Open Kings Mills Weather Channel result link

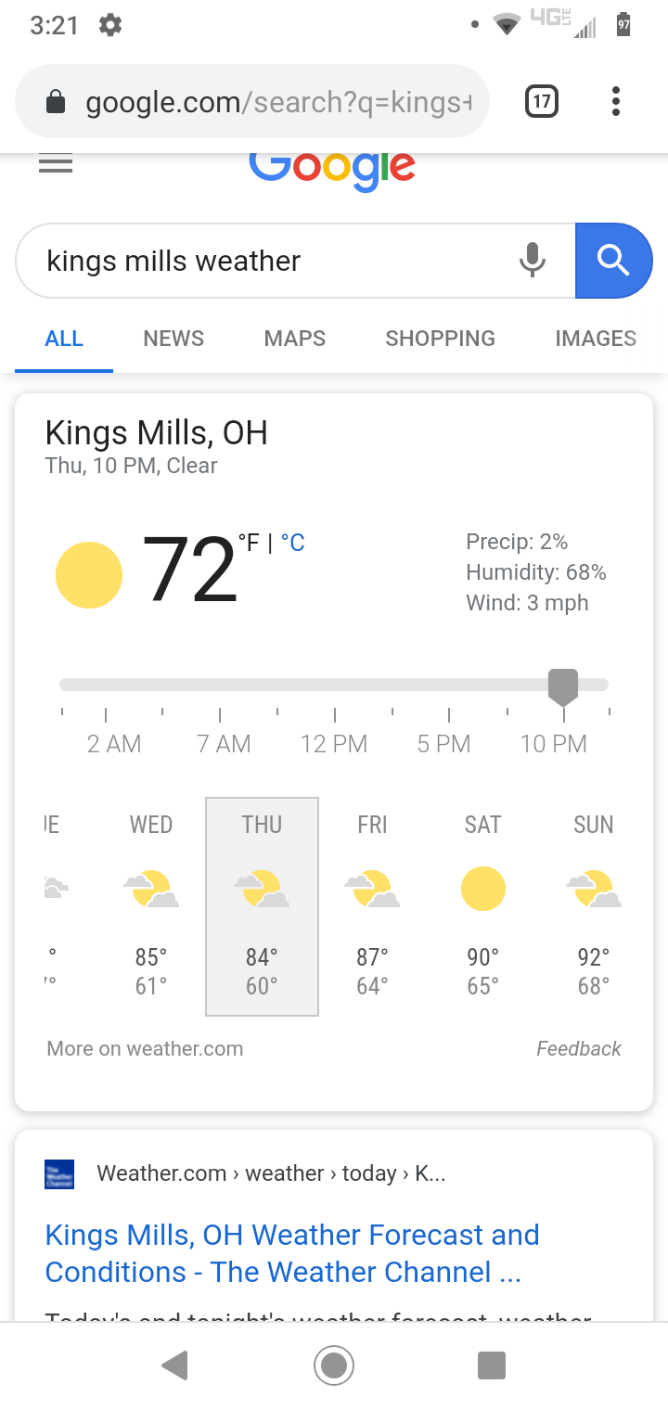[x=292, y=1253]
